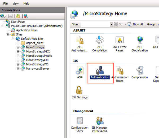Viewport: 159px width, 138px height.
Task: Open the Filter dropdown arrow
Action: 111,24
